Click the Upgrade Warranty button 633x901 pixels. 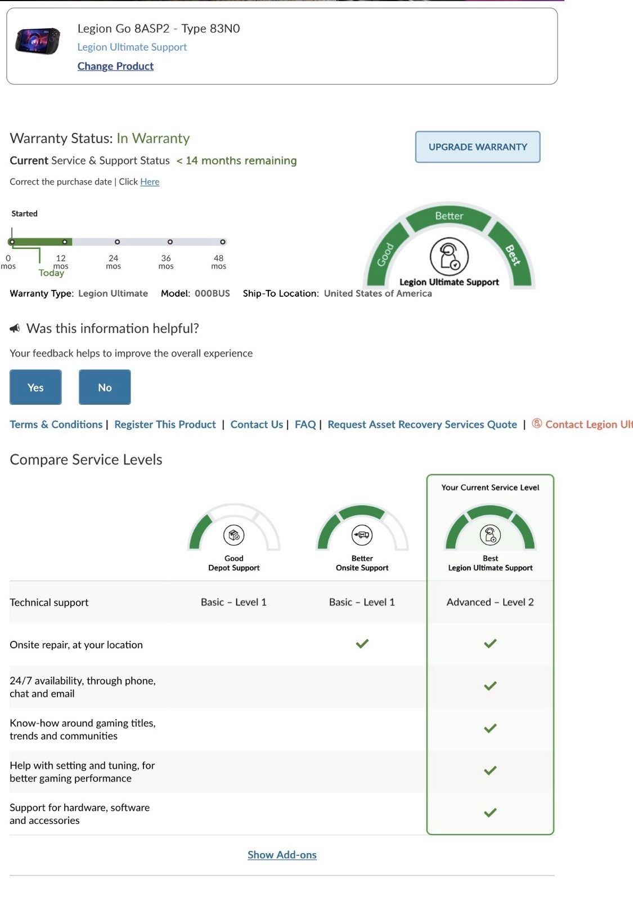(478, 147)
